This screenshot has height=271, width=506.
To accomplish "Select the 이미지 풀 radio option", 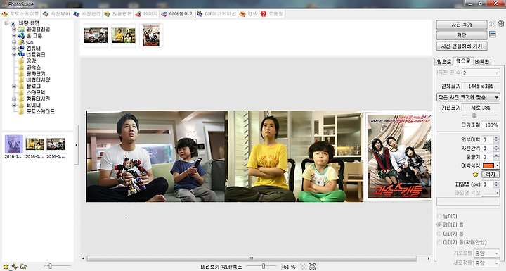I will [439, 234].
